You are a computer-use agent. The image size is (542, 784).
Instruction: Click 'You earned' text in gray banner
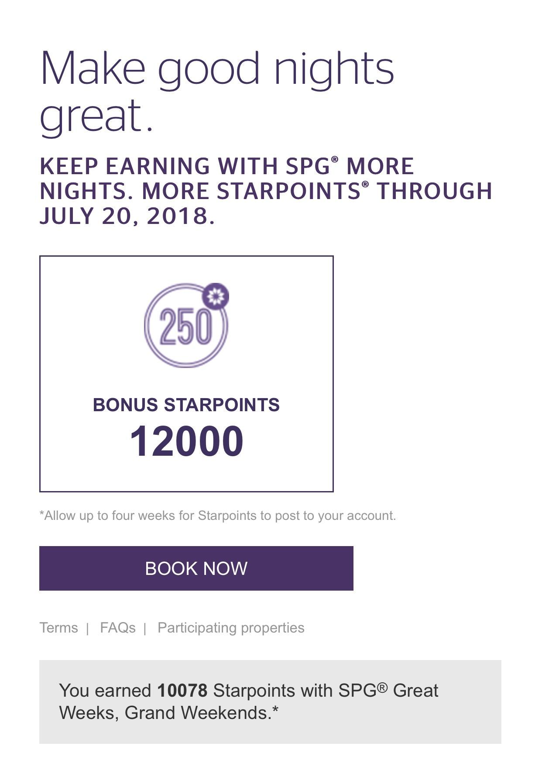tap(105, 691)
